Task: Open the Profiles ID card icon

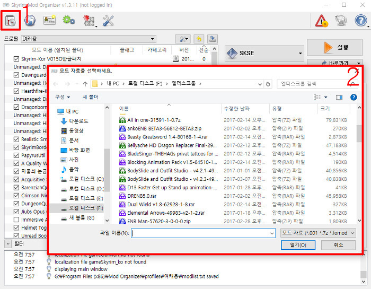Action: [x=49, y=20]
